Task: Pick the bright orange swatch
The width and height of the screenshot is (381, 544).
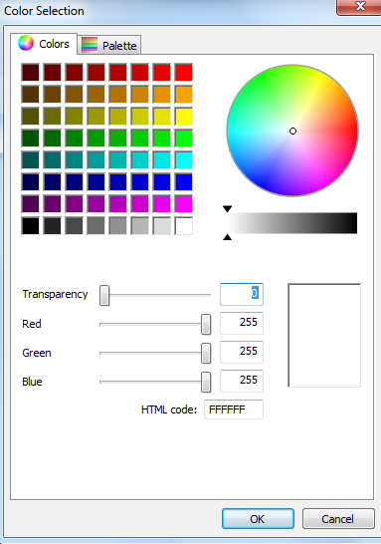Action: [183, 94]
